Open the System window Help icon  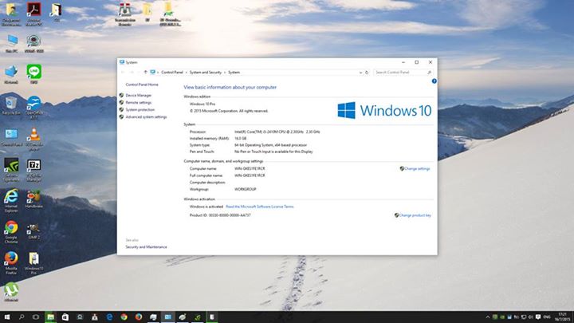click(x=434, y=81)
